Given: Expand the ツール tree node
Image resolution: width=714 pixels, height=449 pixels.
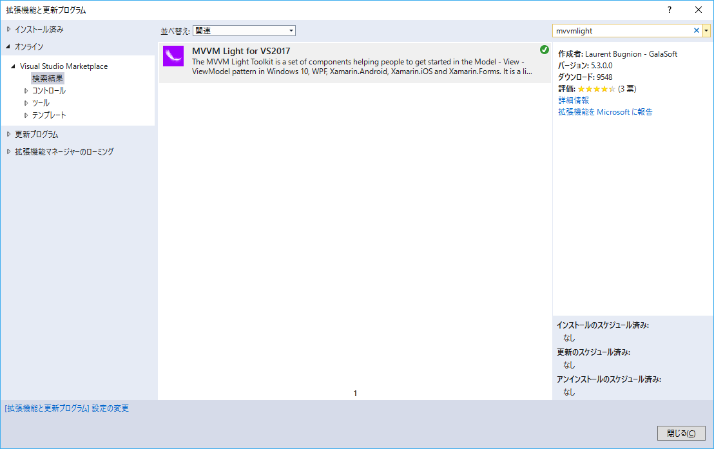Looking at the screenshot, I should tap(26, 103).
